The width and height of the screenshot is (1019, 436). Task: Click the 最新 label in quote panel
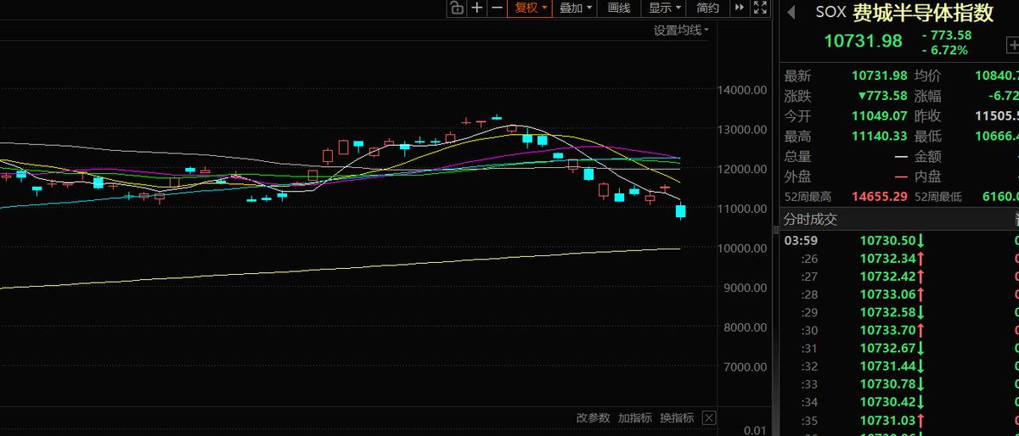tap(797, 75)
